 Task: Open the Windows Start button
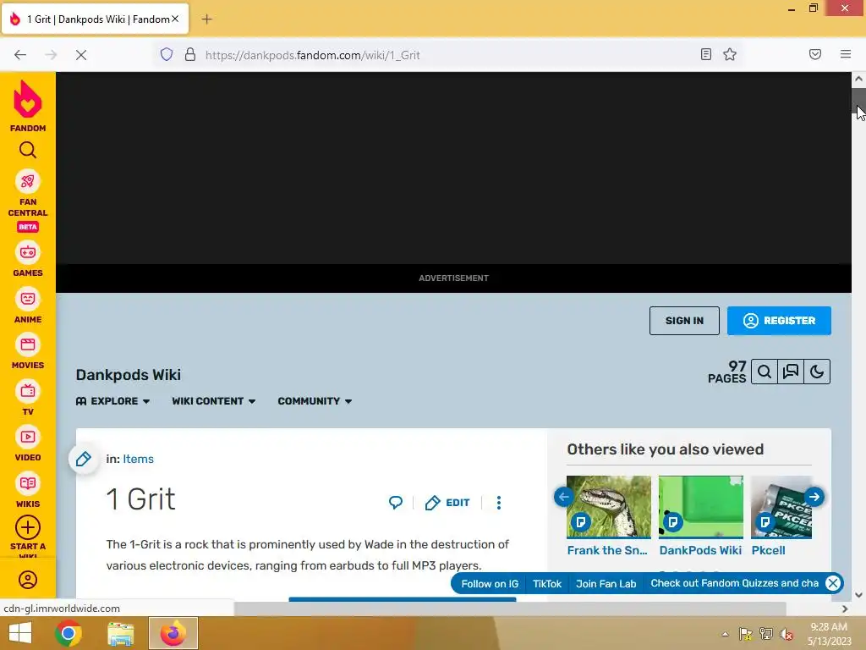click(x=20, y=633)
